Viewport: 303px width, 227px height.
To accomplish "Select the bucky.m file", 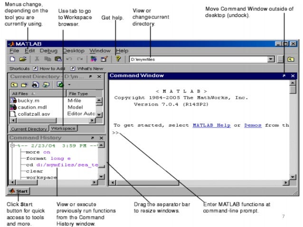I will [28, 100].
